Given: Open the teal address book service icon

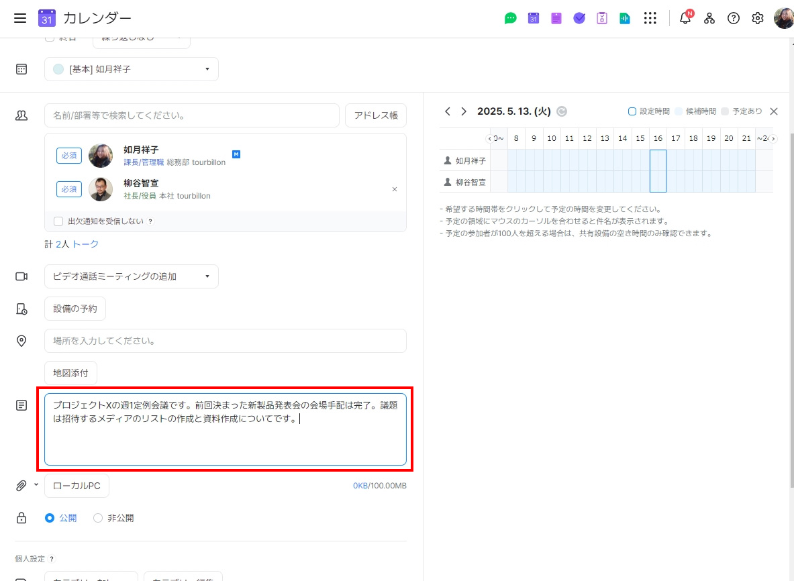Looking at the screenshot, I should (x=624, y=18).
